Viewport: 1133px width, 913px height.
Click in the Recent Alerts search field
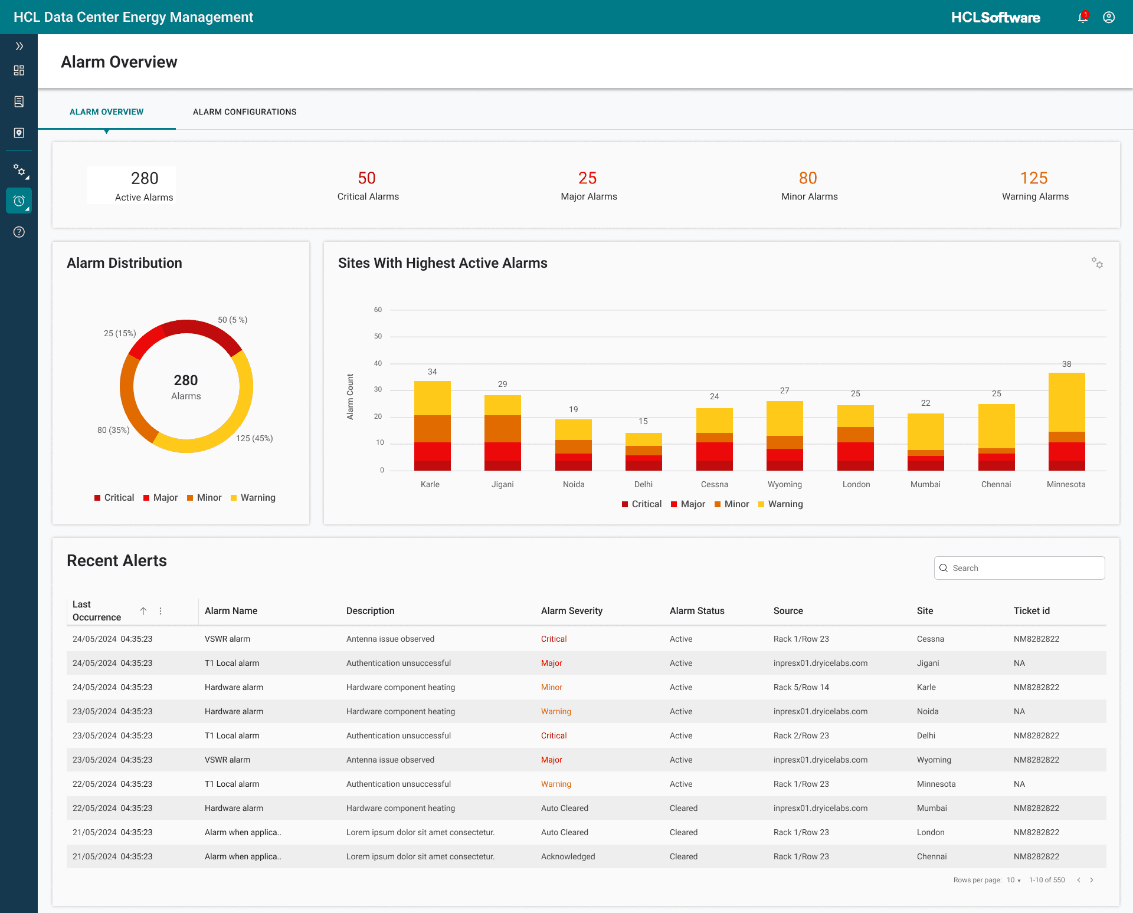[1020, 568]
